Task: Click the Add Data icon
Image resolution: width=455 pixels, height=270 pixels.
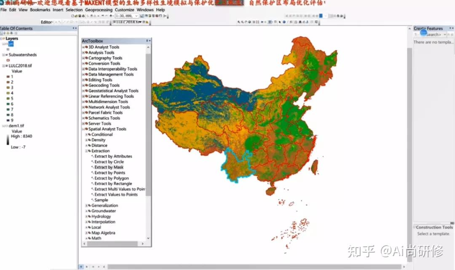Action: [x=111, y=16]
